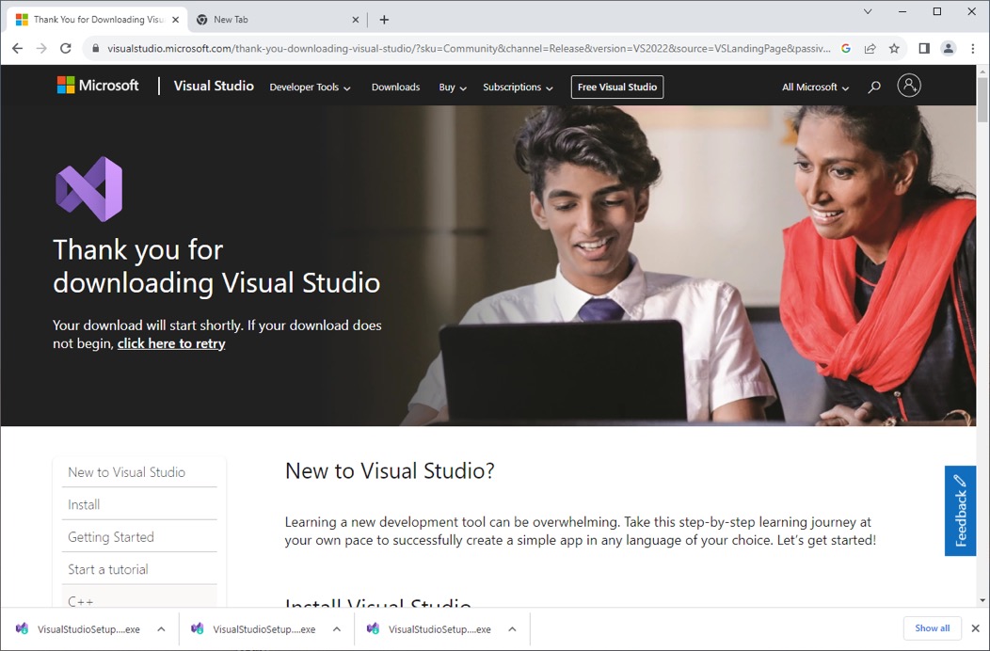Expand the Subscriptions menu
Screen dimensions: 990x651
pos(518,87)
